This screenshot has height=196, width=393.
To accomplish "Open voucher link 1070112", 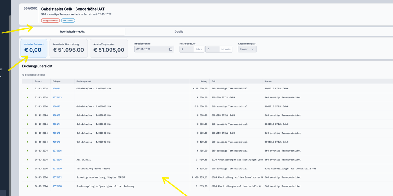I will [x=57, y=98].
